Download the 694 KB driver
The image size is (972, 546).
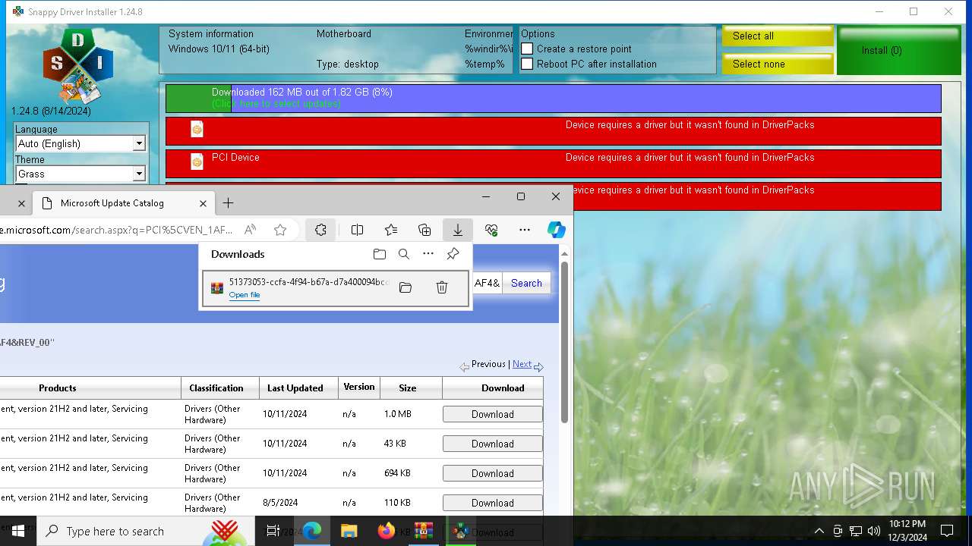point(492,473)
